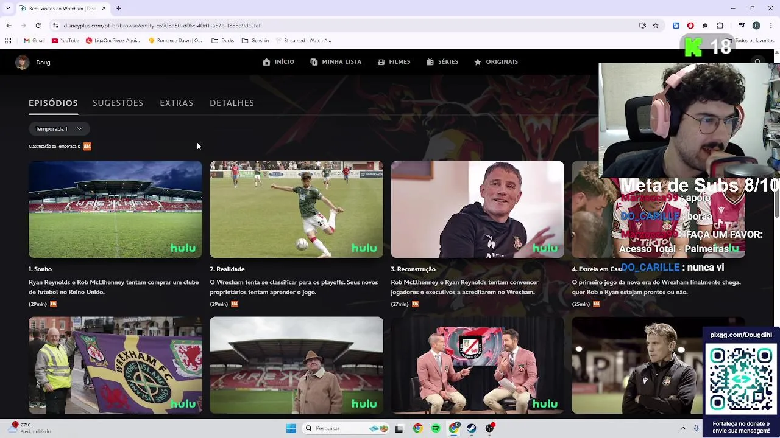This screenshot has height=438, width=780.
Task: Play episode 3 Reconstrução thumbnail
Action: 477,209
